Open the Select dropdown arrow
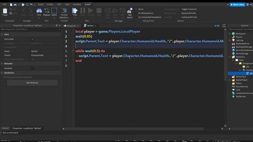This screenshot has width=253, height=142. (54, 18)
